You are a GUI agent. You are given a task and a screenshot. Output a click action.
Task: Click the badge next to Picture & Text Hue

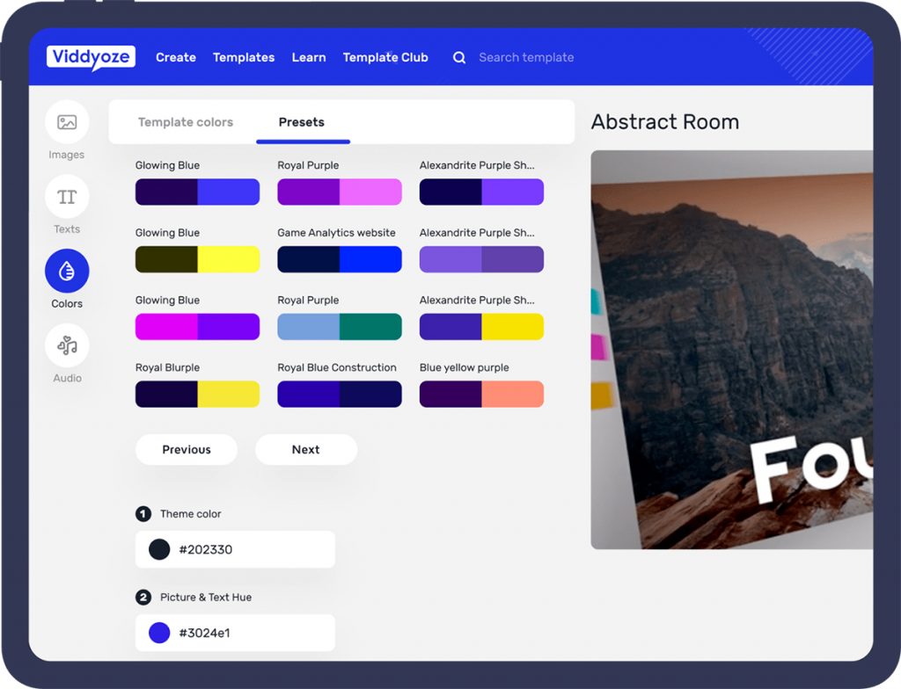143,597
